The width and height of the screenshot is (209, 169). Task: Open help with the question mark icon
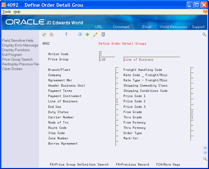[x=66, y=34]
